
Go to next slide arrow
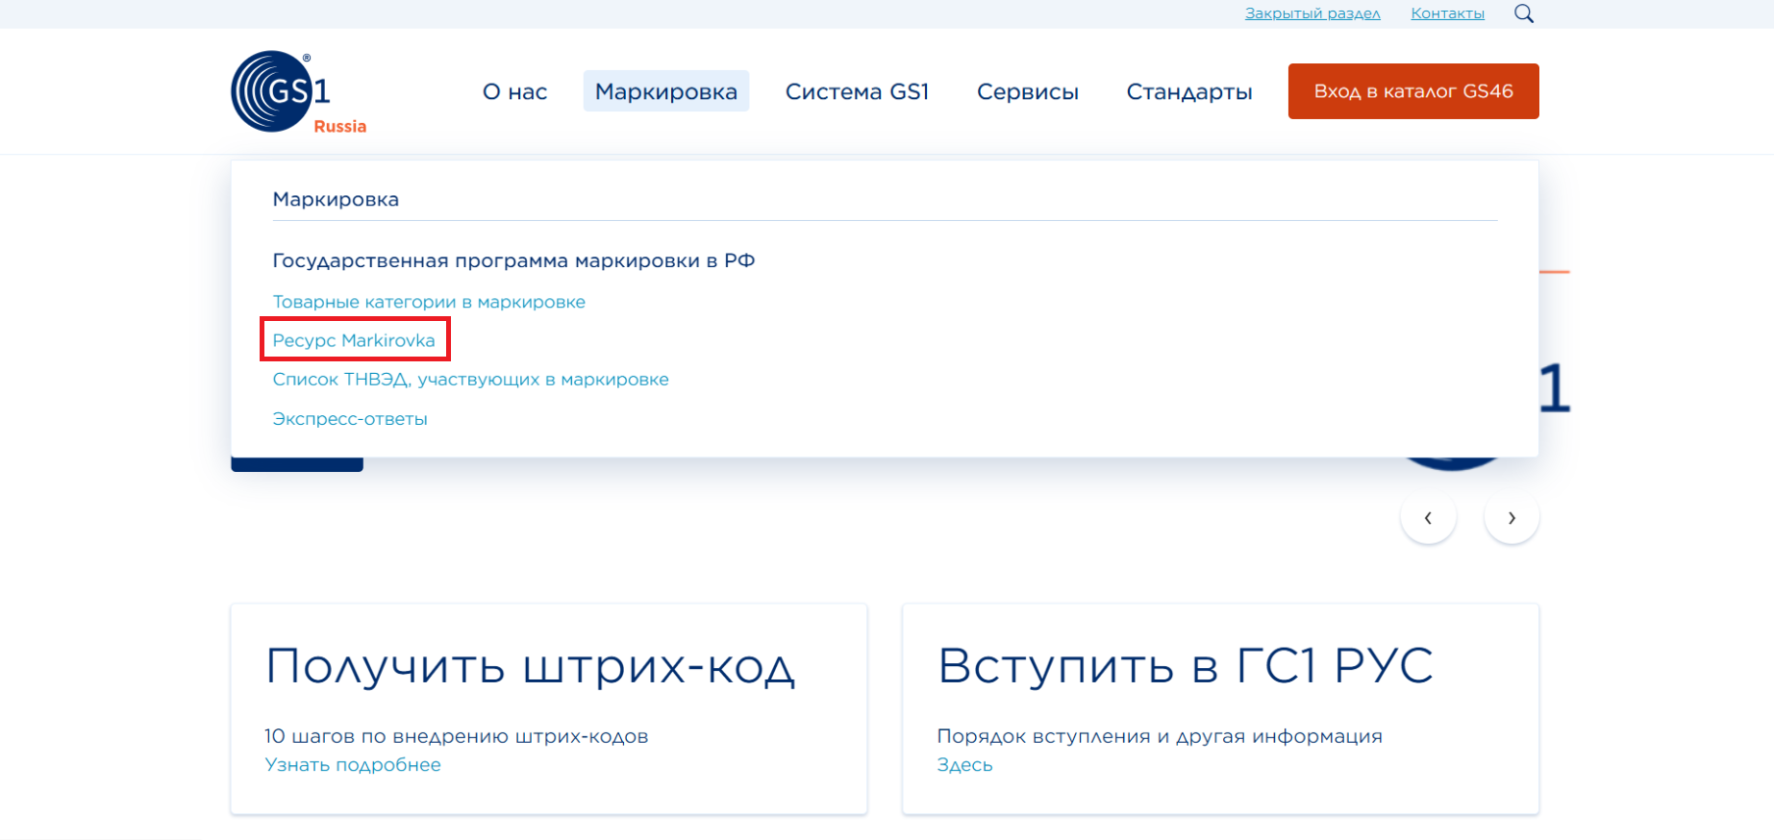[1512, 518]
